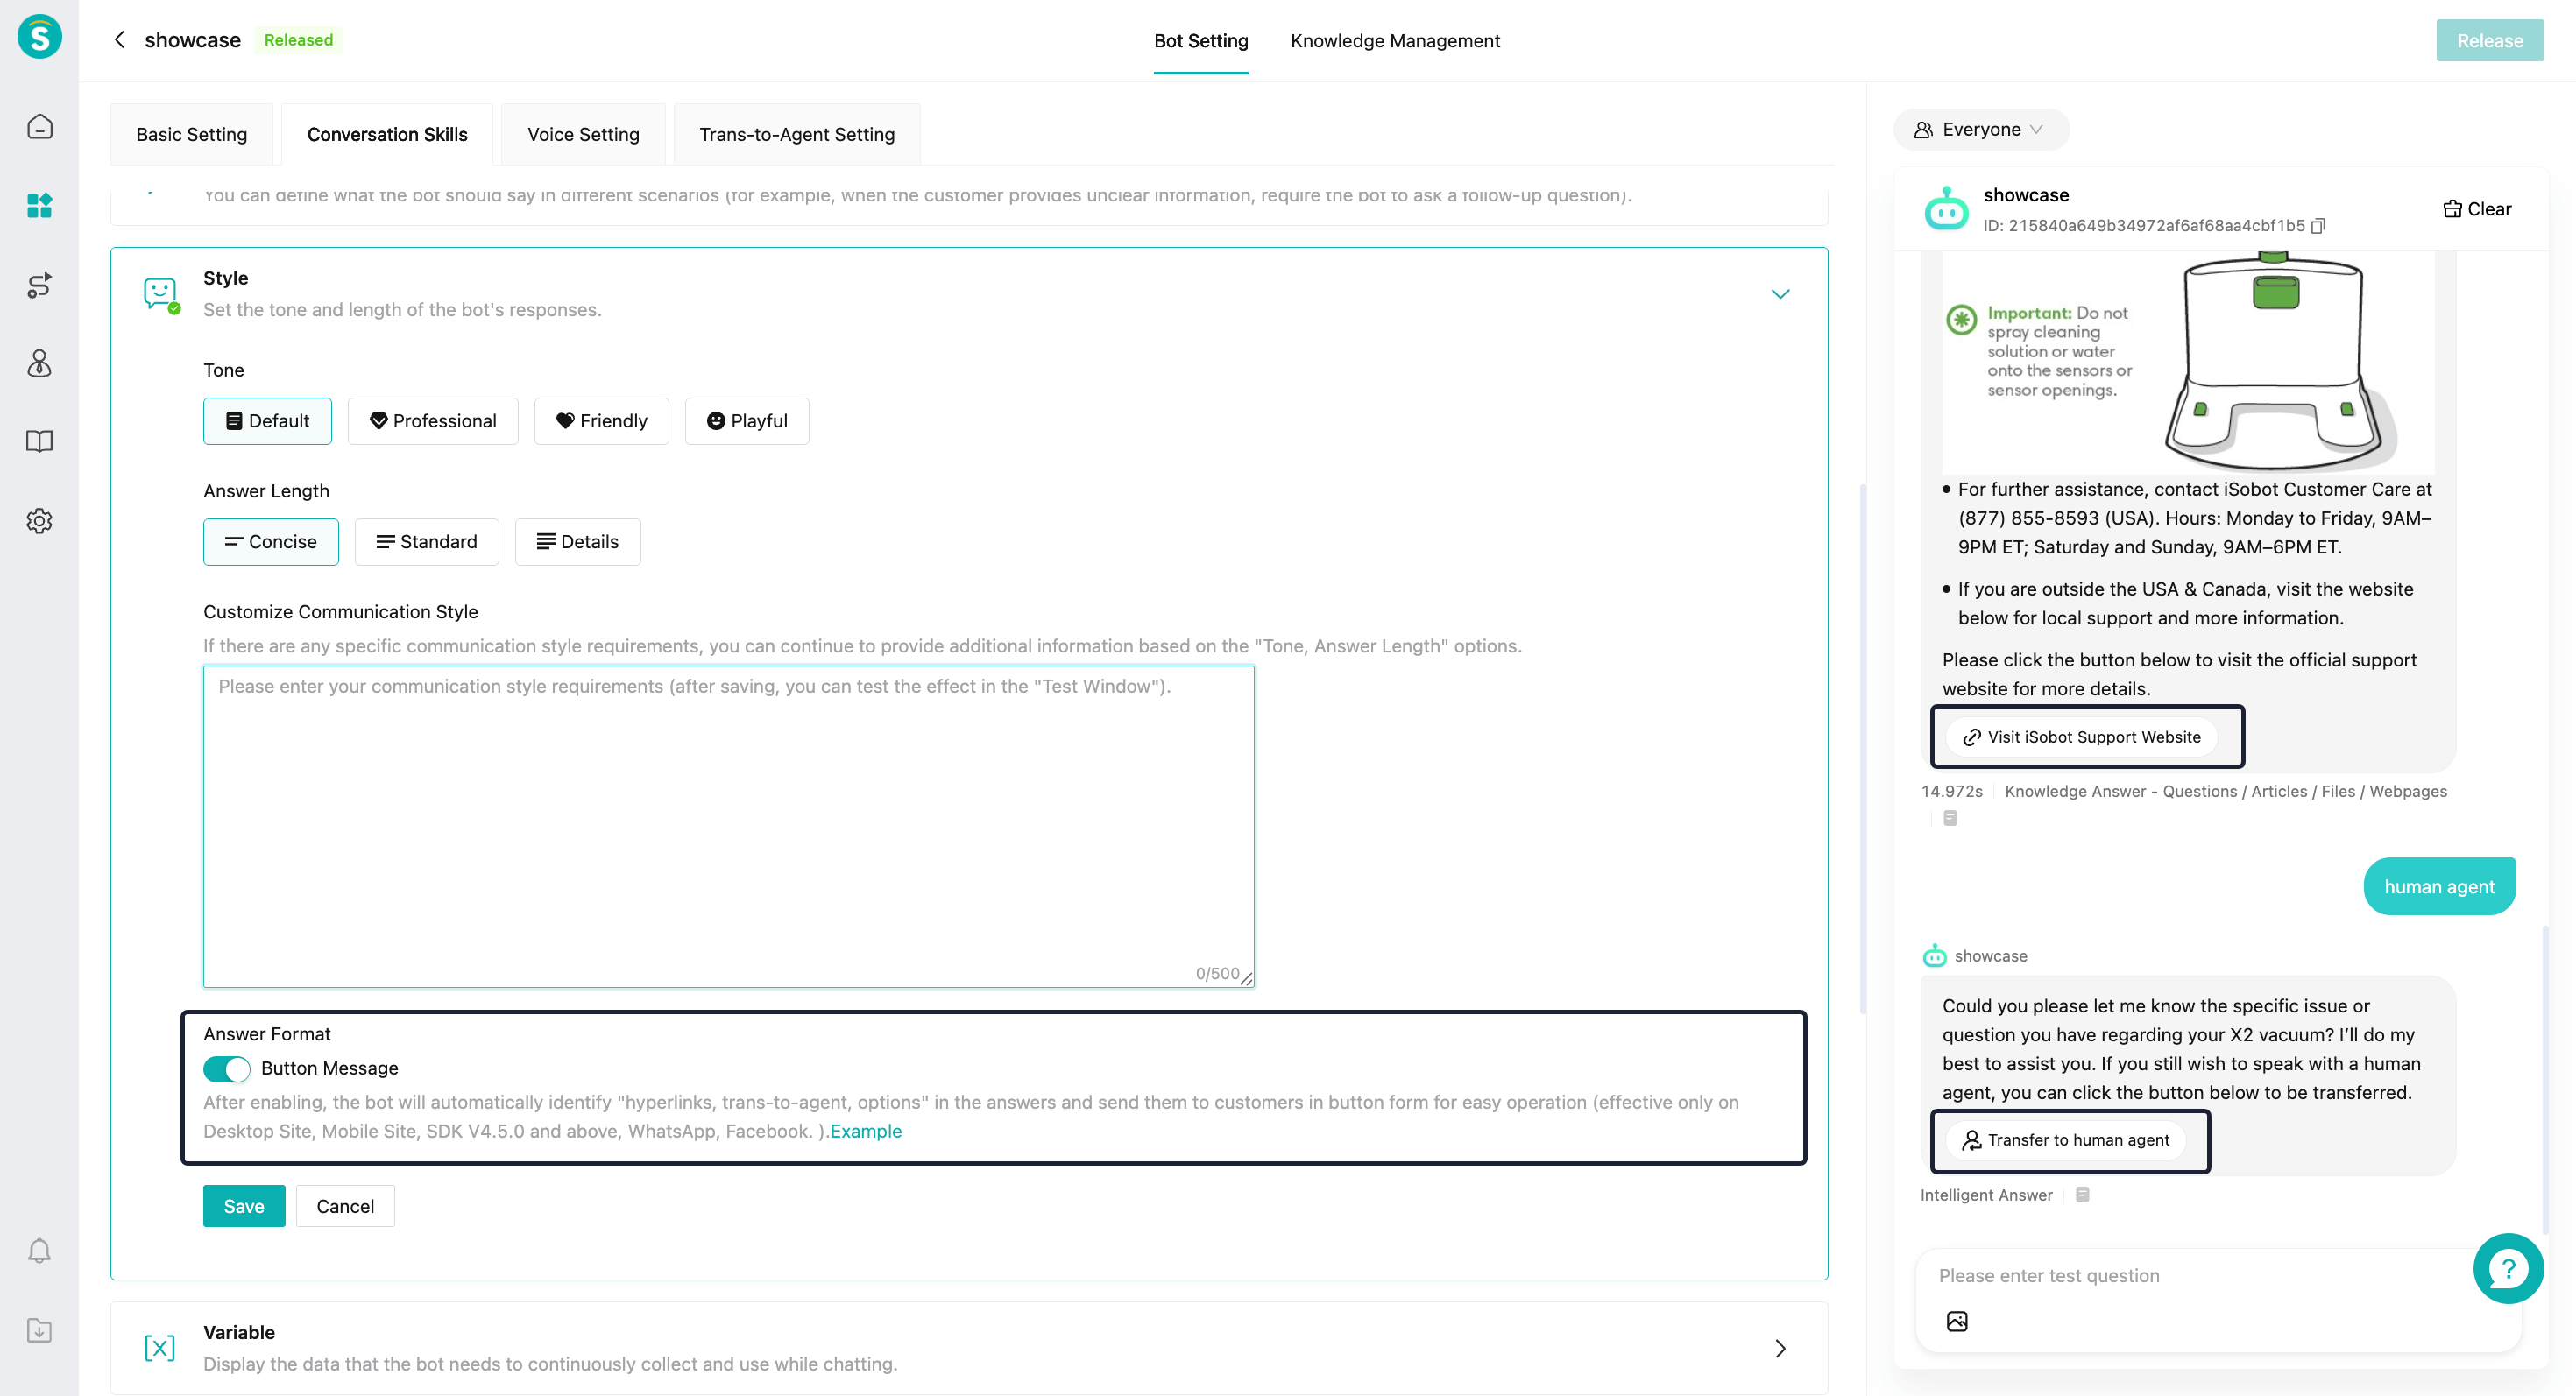Expand the Variable section

point(1780,1348)
